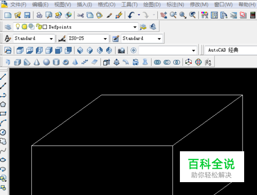Open the 标注(N) menu

coord(175,5)
